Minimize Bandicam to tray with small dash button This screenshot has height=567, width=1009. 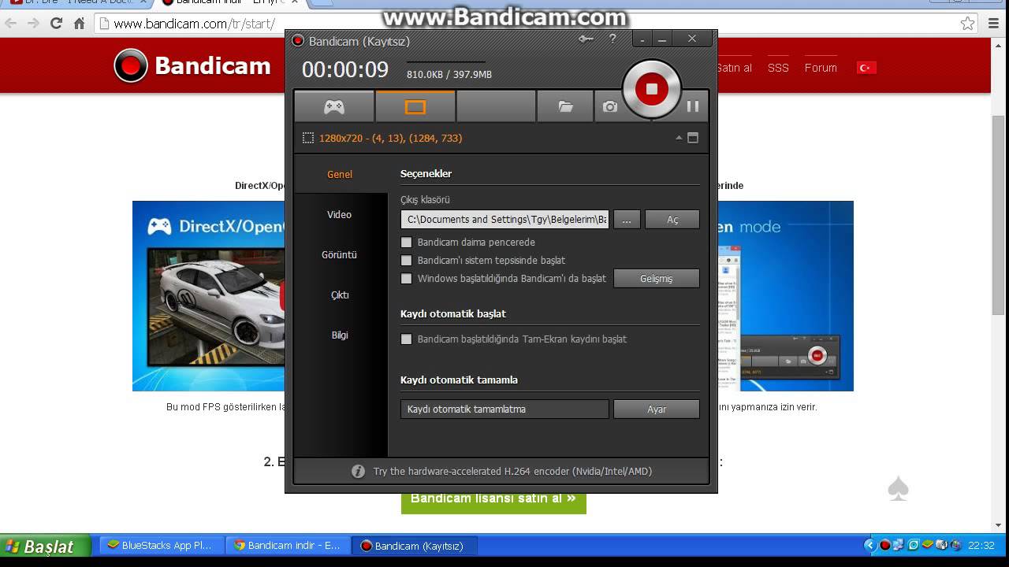644,39
